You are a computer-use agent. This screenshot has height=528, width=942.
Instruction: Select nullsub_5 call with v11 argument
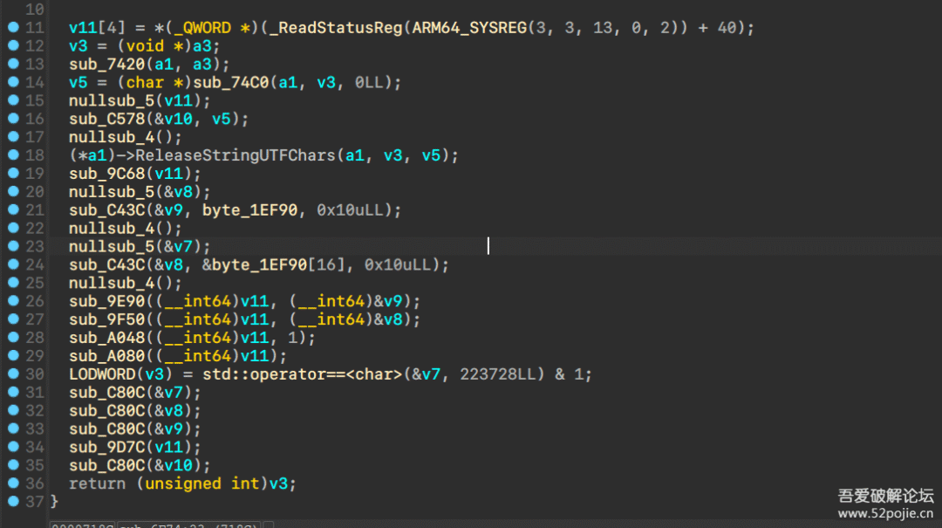(140, 100)
